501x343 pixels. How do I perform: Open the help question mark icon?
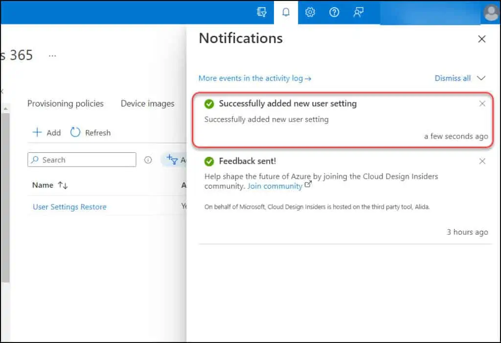pyautogui.click(x=334, y=12)
